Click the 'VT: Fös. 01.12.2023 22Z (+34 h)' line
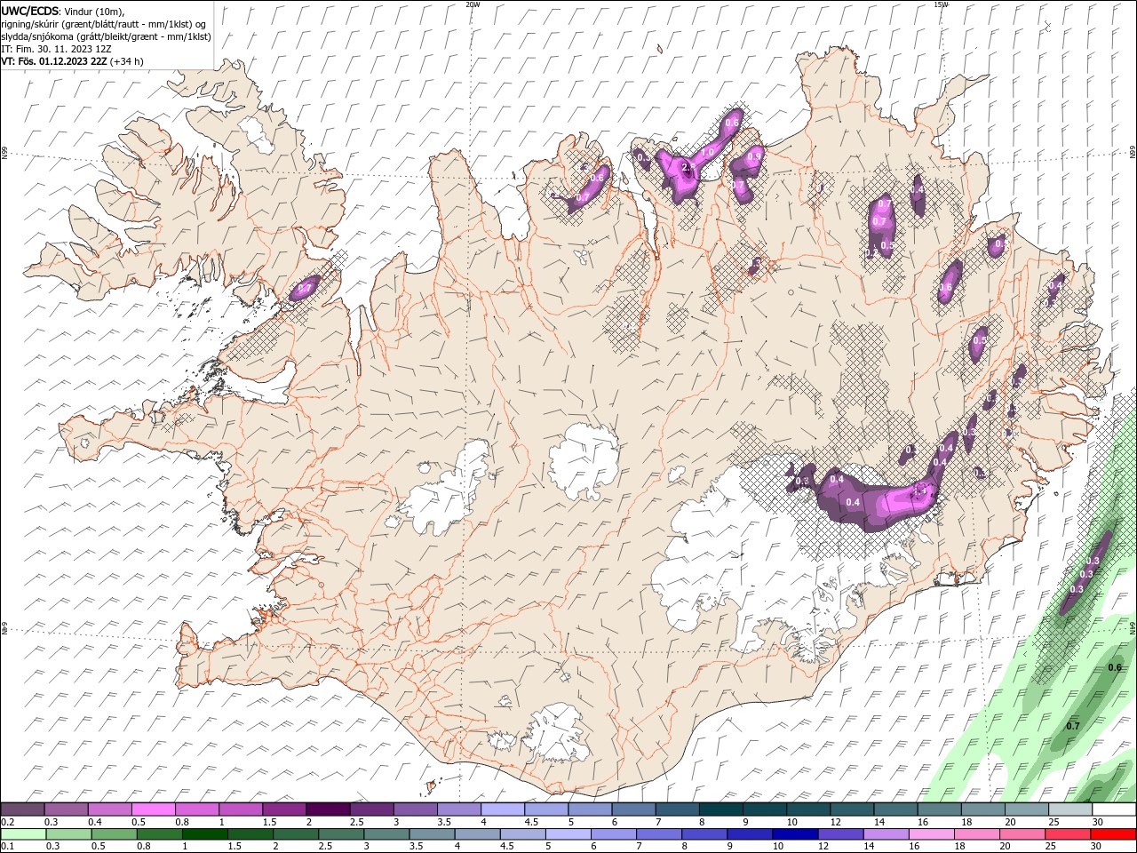1137x853 pixels. 72,61
